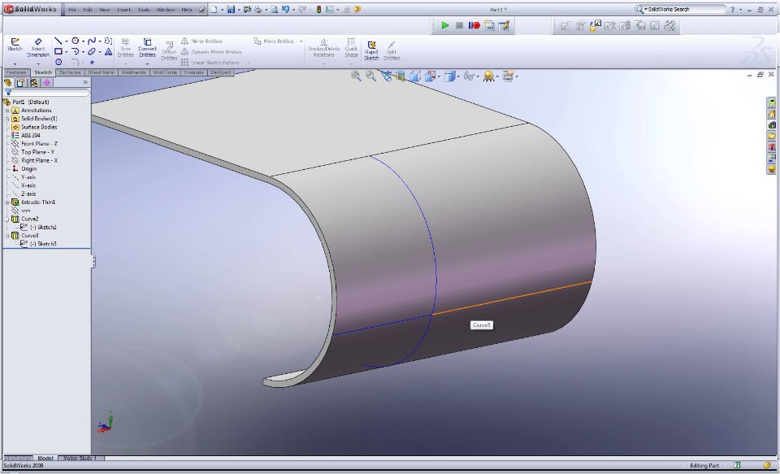
Task: Select the Ellipse sketch tool
Action: point(92,51)
